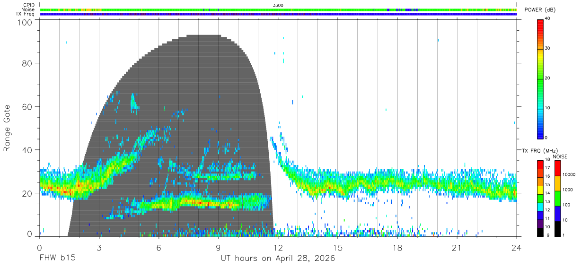
Task: Click the CPID value 3300
Action: point(278,5)
